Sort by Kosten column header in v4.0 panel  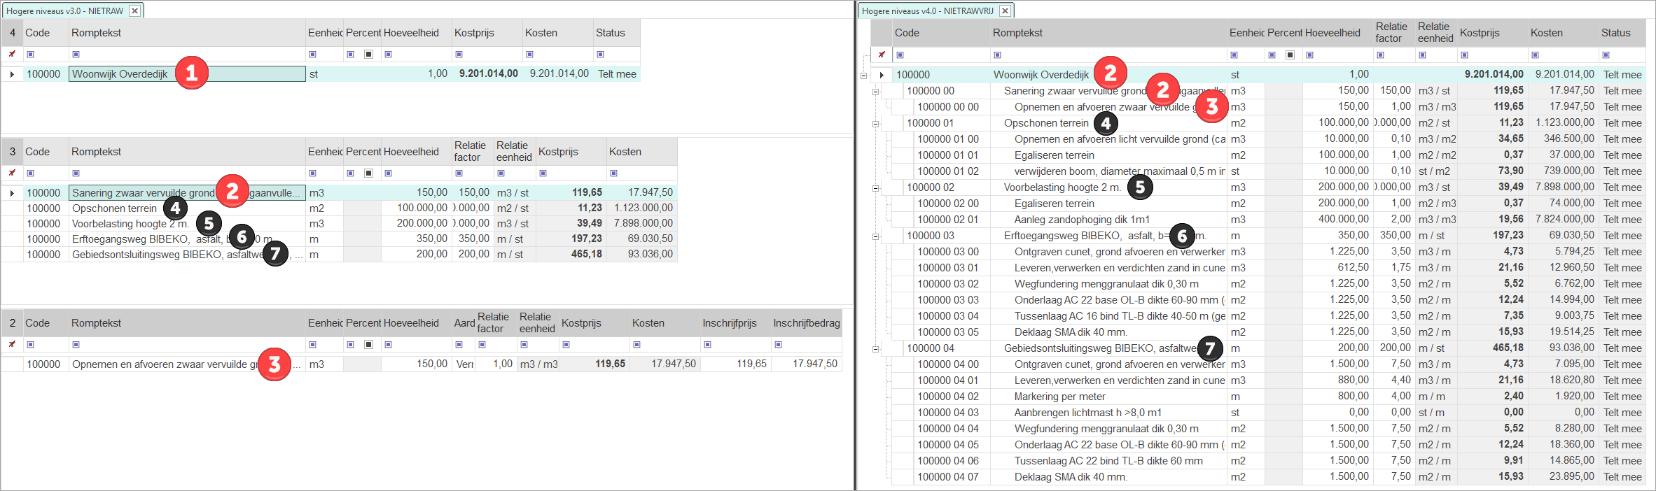[x=1546, y=33]
